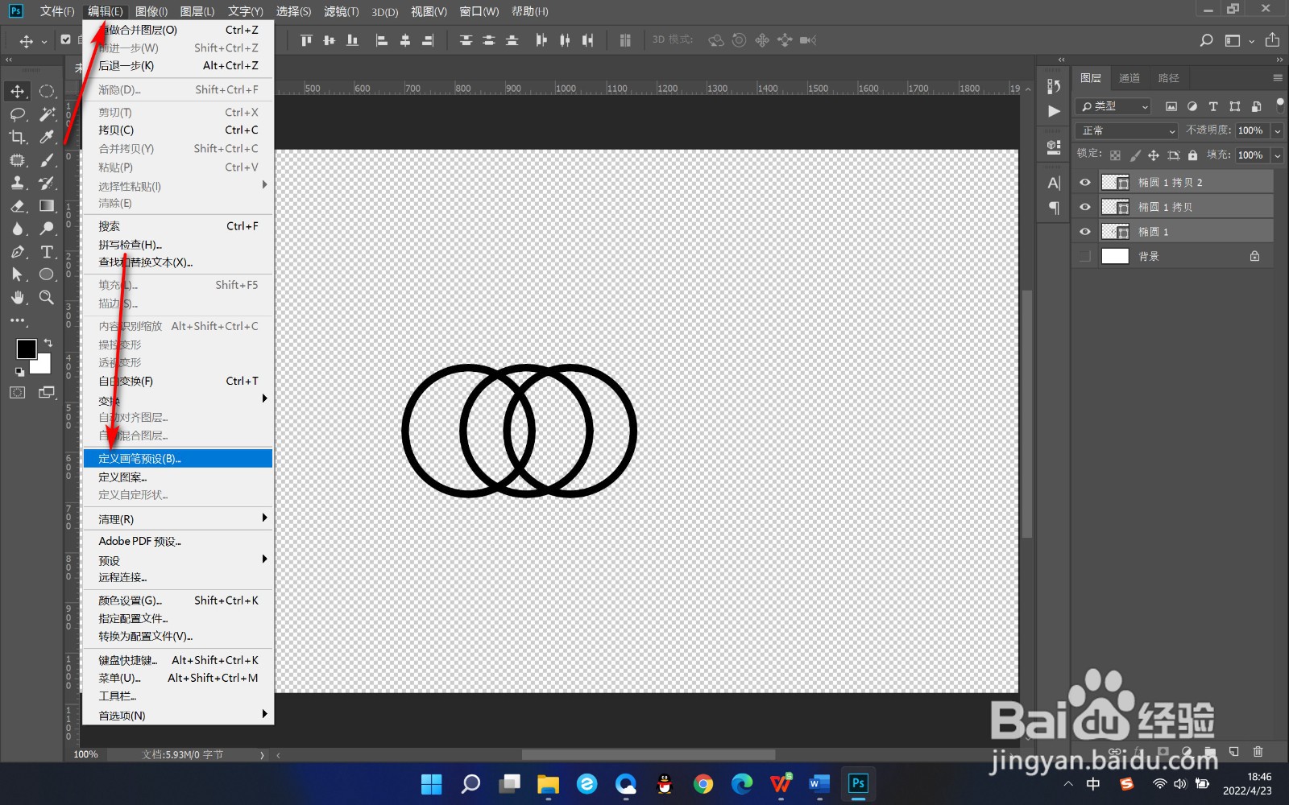Open Google Chrome from the taskbar

coord(703,783)
